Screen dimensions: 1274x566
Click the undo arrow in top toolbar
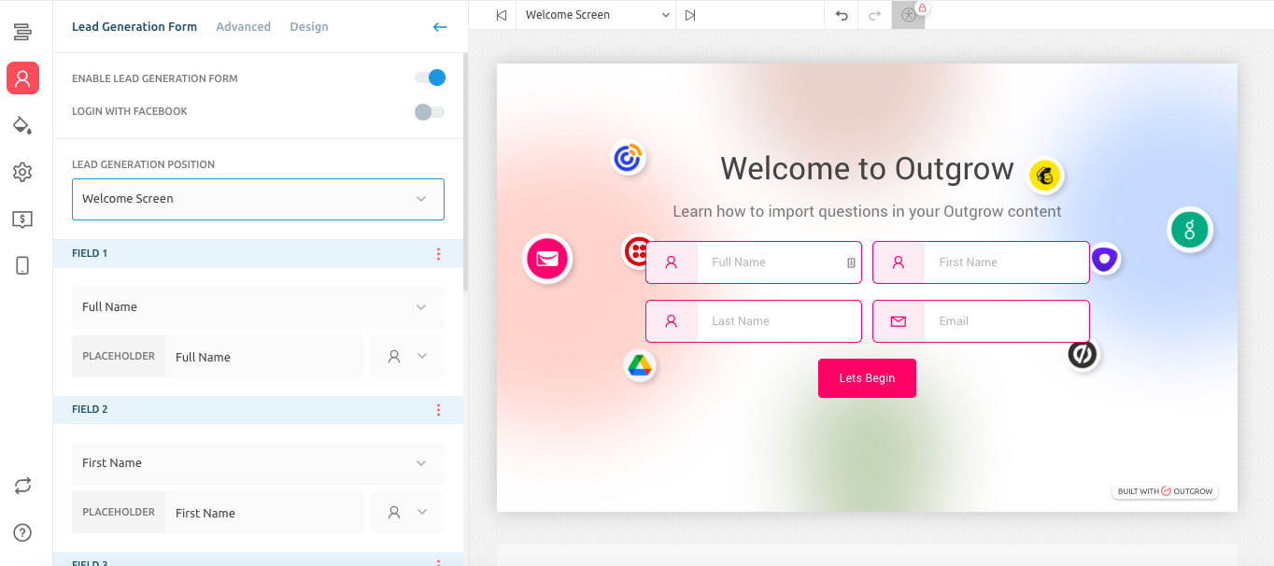click(842, 15)
